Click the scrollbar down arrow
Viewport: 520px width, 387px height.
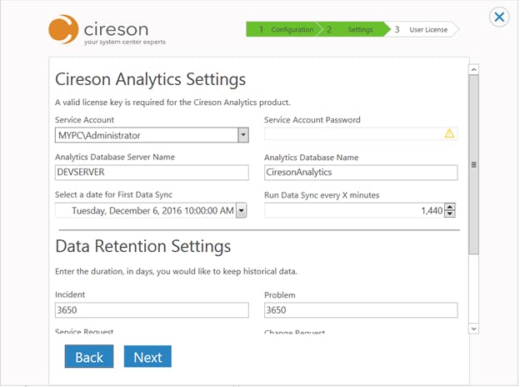pyautogui.click(x=473, y=329)
